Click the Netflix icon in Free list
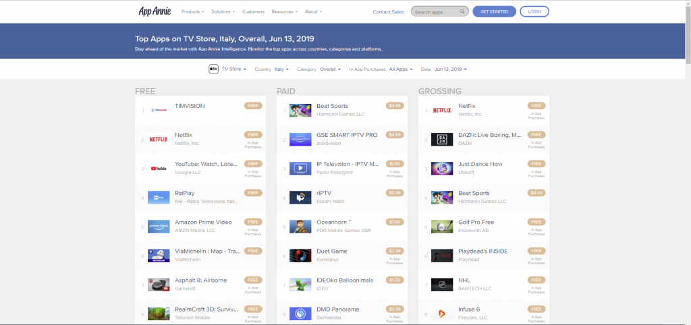This screenshot has height=325, width=691. click(x=159, y=140)
